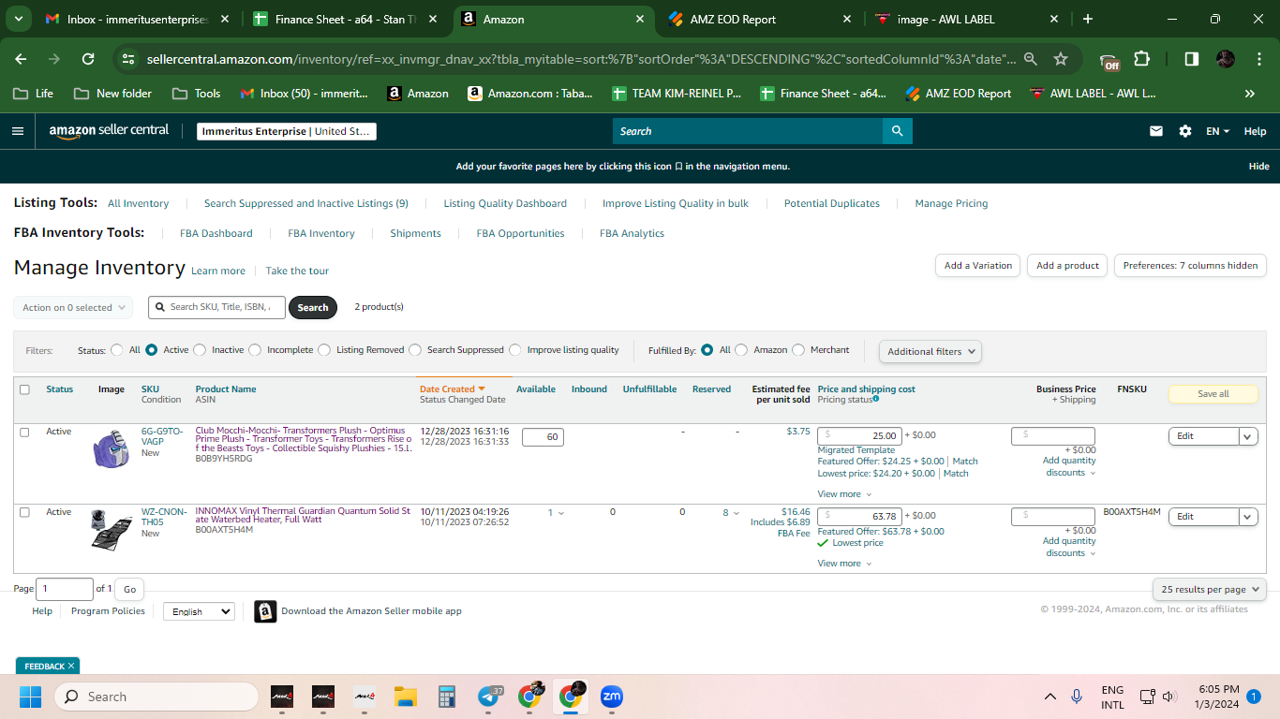Select the Listing Removed status filter
The width and height of the screenshot is (1280, 719).
pos(324,350)
